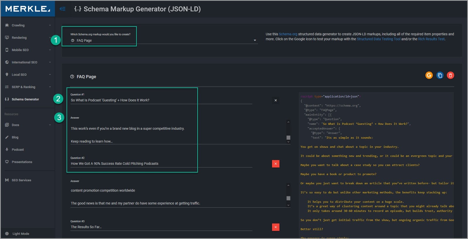Screen dimensions: 468x239
Task: Collapse sidebar with the back arrow icon
Action: [x=62, y=9]
